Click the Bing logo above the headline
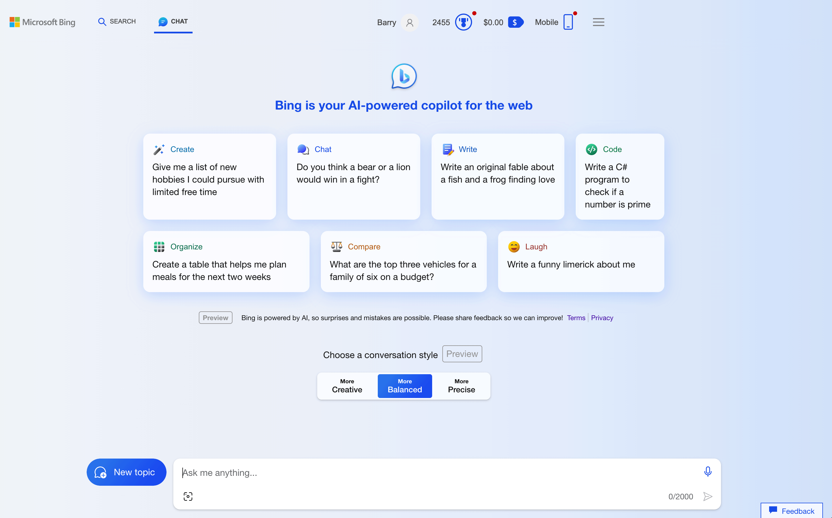 [x=404, y=76]
